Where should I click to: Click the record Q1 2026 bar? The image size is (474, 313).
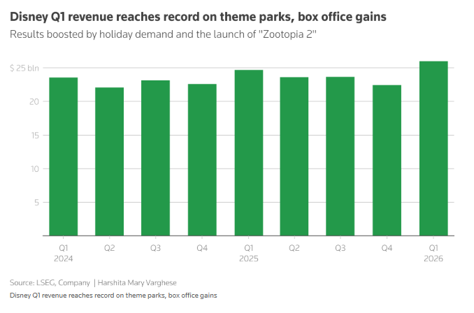point(433,148)
